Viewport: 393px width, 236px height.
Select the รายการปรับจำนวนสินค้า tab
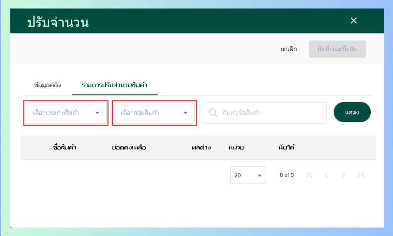point(114,85)
